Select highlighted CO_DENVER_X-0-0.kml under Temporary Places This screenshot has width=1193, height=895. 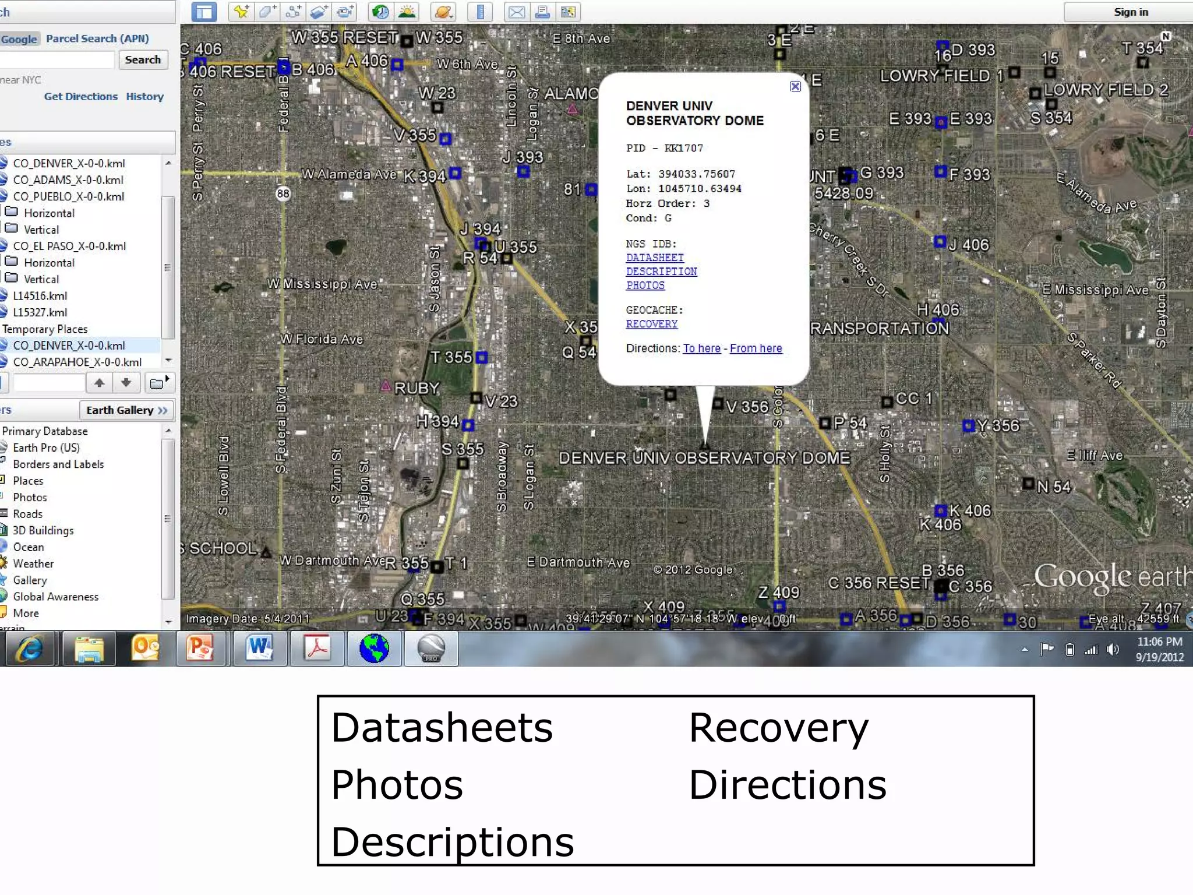69,346
